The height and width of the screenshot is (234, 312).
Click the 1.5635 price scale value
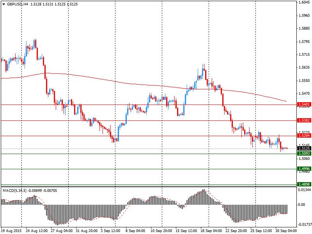[x=305, y=67]
